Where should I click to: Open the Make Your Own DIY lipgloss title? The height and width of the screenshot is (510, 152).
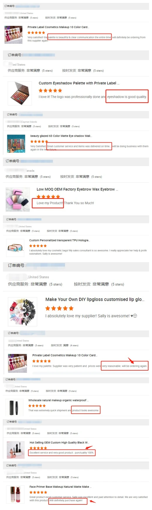[95, 299]
